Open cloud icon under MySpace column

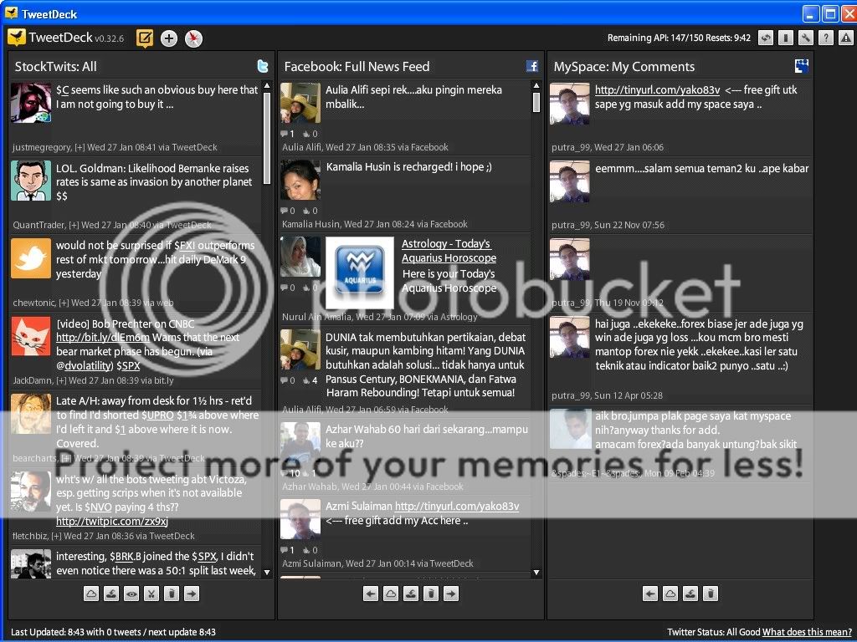click(670, 594)
